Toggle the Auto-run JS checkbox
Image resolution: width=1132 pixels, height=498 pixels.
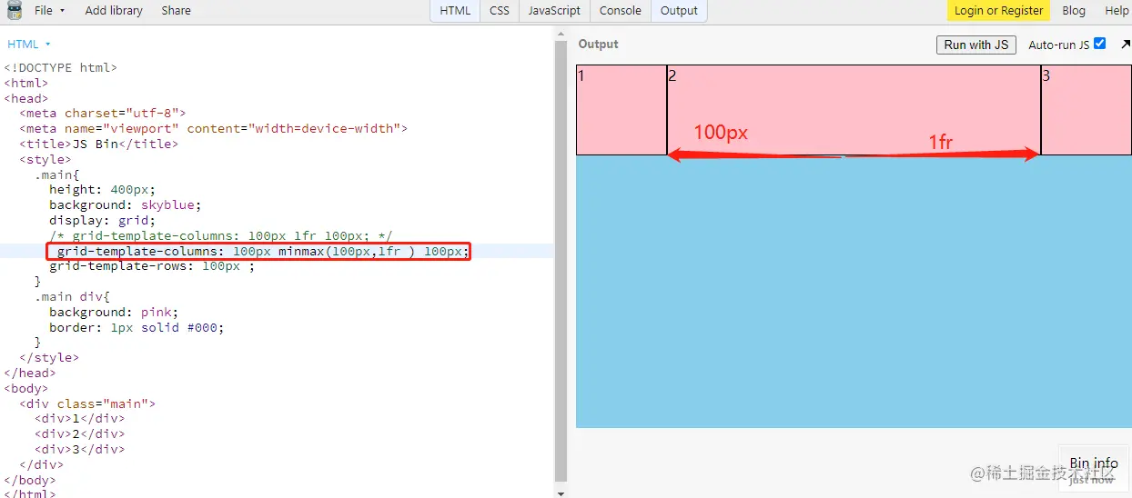tap(1100, 44)
